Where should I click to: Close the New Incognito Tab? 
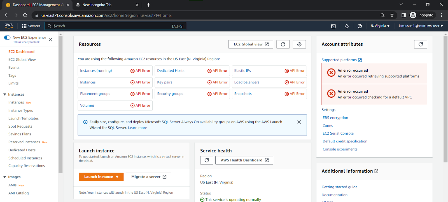point(137,5)
